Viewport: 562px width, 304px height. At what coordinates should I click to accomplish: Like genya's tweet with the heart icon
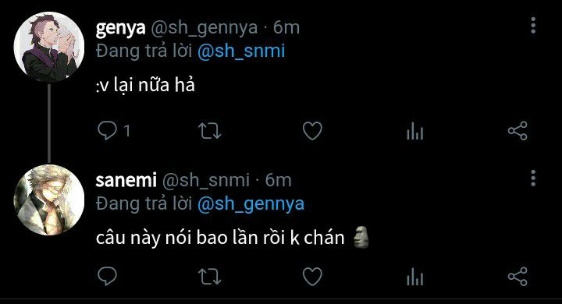point(312,131)
